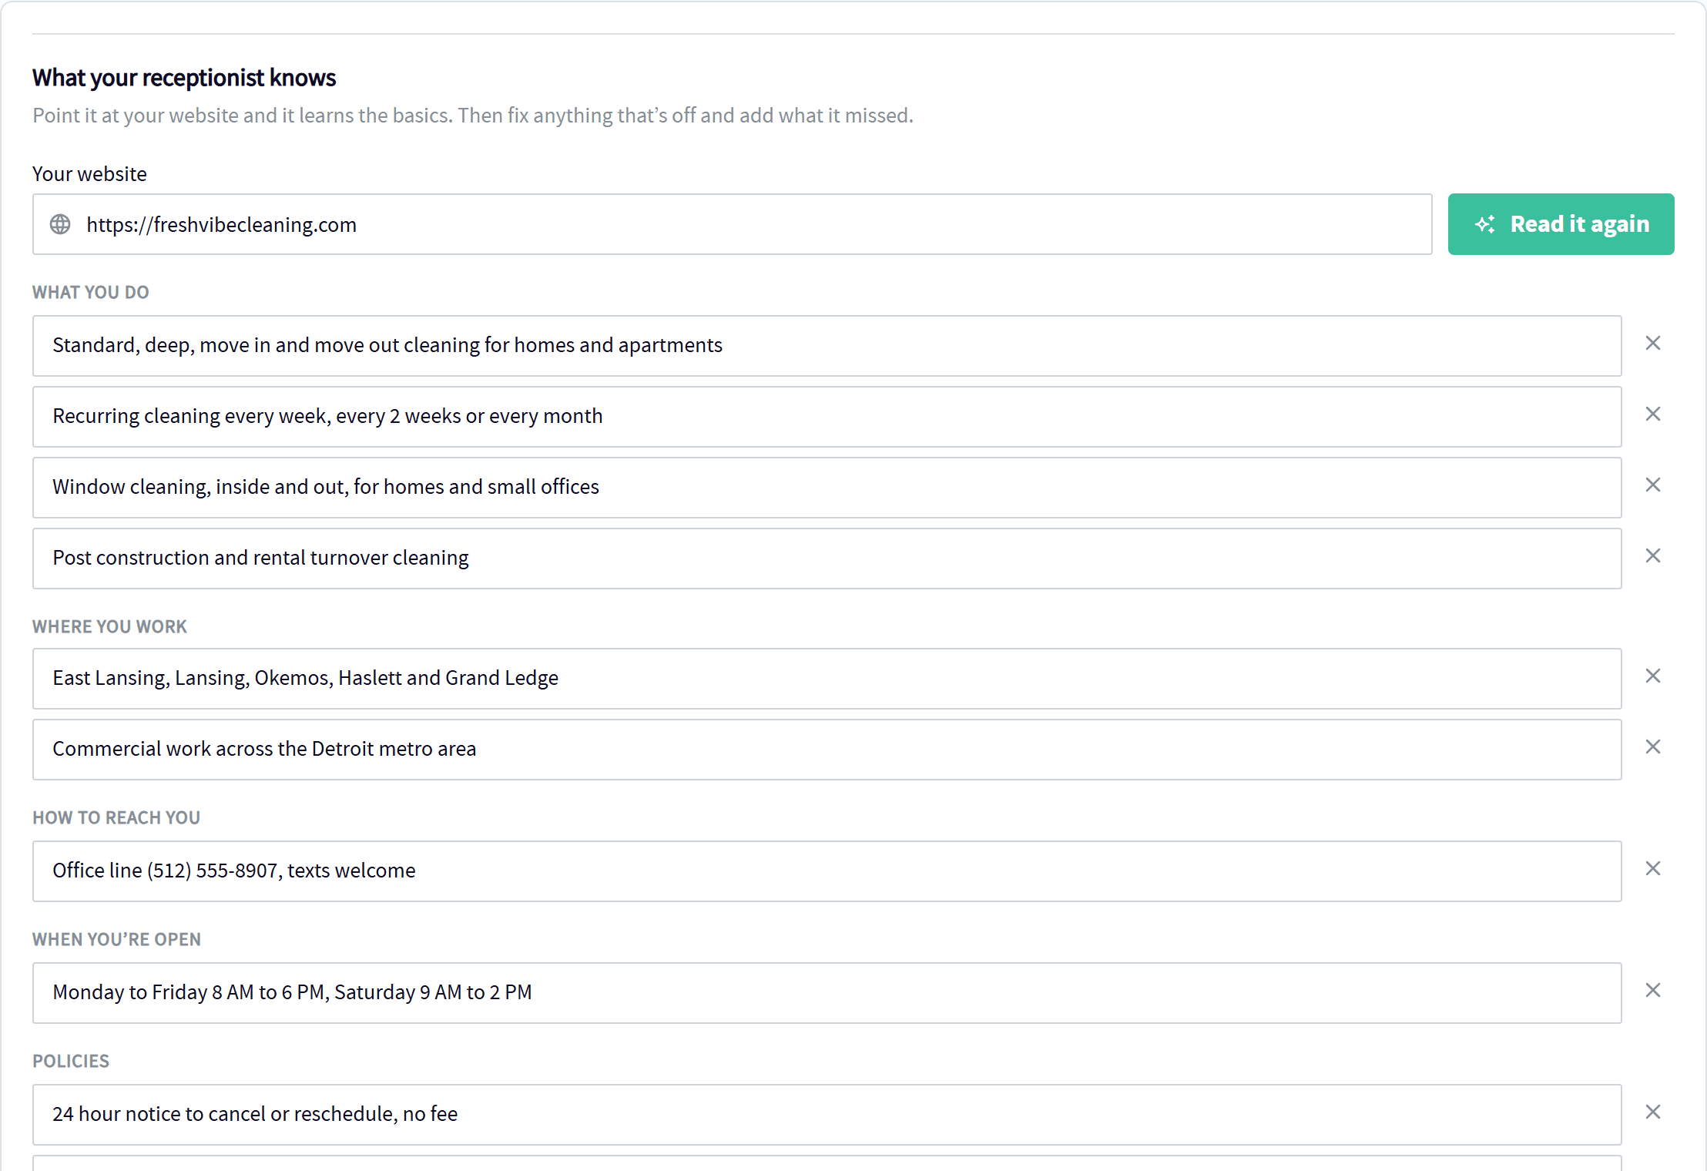Viewport: 1707px width, 1171px height.
Task: Edit the Monday to Friday hours field
Action: [x=827, y=993]
